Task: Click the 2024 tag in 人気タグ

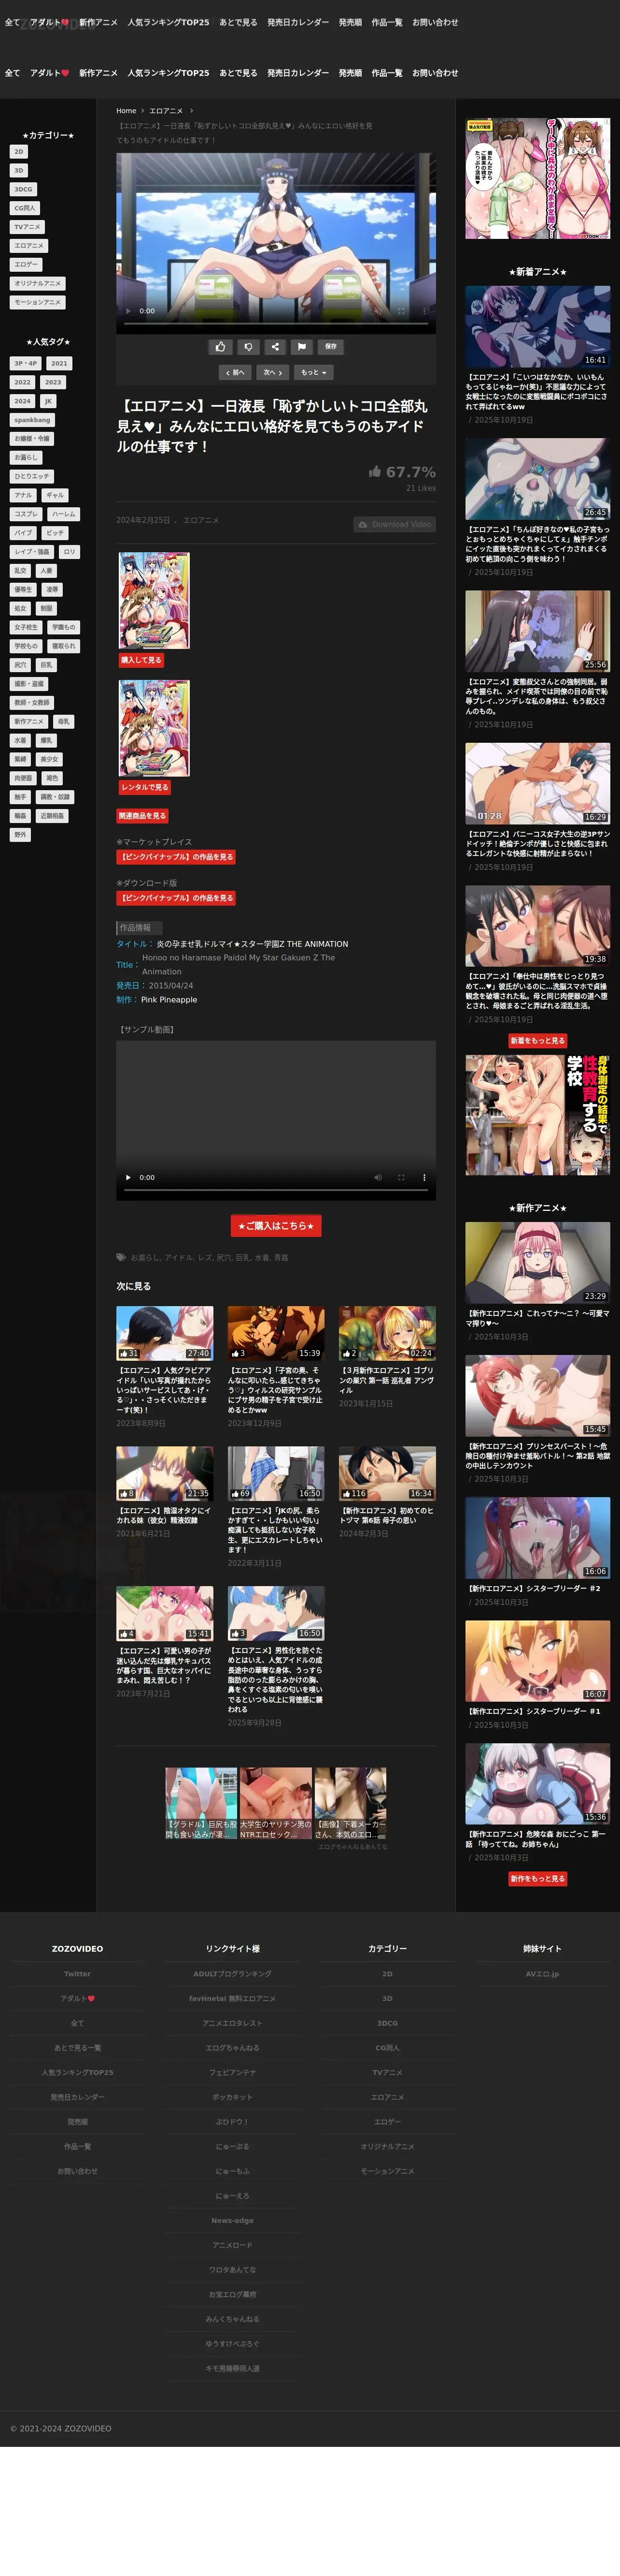Action: click(22, 401)
